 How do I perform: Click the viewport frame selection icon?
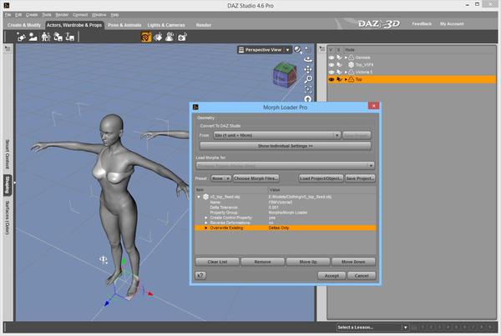[308, 89]
